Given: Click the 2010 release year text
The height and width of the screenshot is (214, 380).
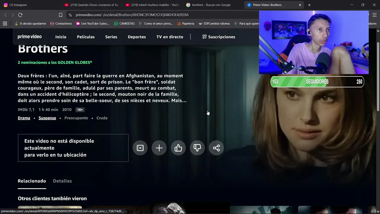Looking at the screenshot, I should [67, 110].
